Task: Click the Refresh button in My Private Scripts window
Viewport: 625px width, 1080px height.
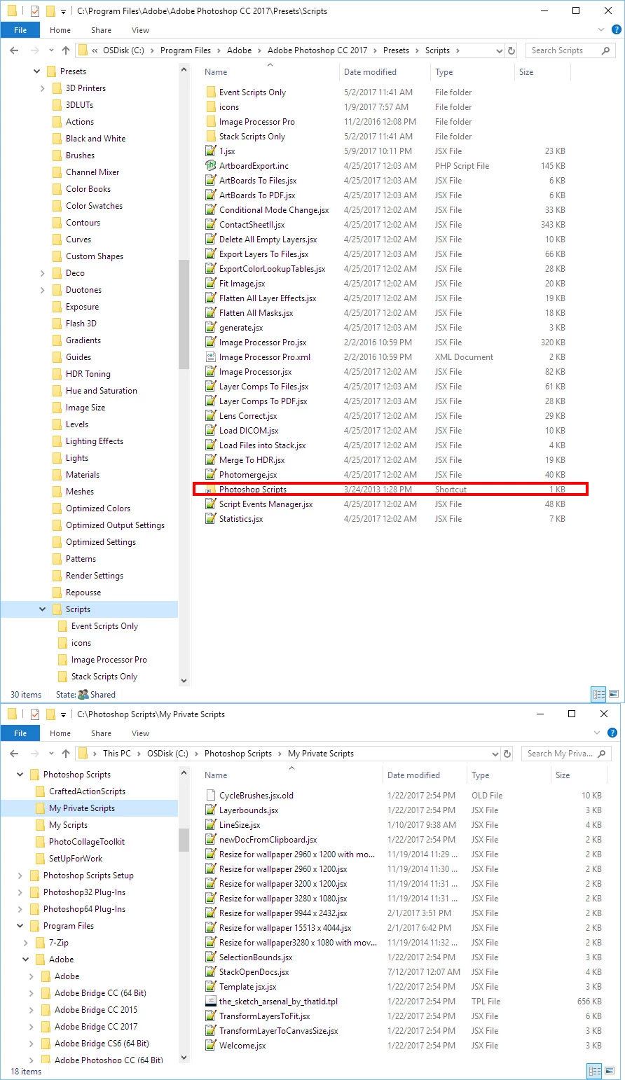Action: coord(507,754)
